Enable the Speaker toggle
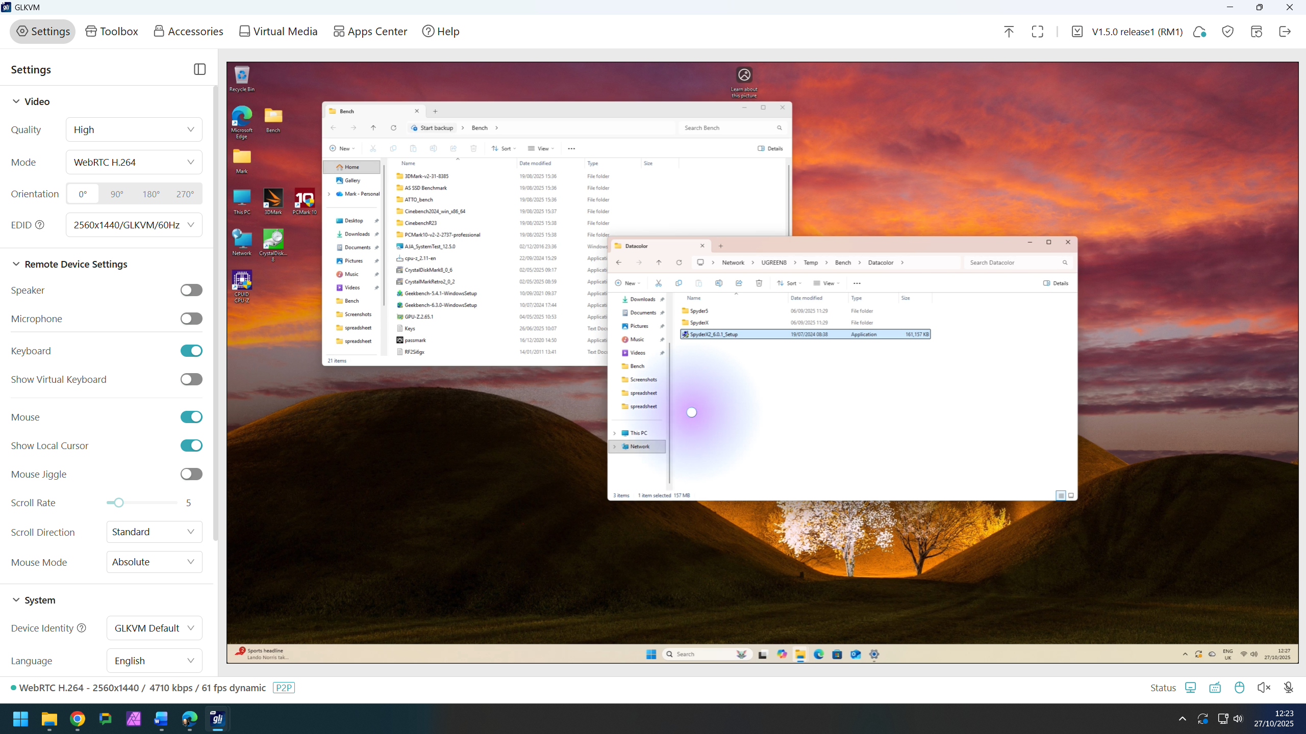 point(191,290)
